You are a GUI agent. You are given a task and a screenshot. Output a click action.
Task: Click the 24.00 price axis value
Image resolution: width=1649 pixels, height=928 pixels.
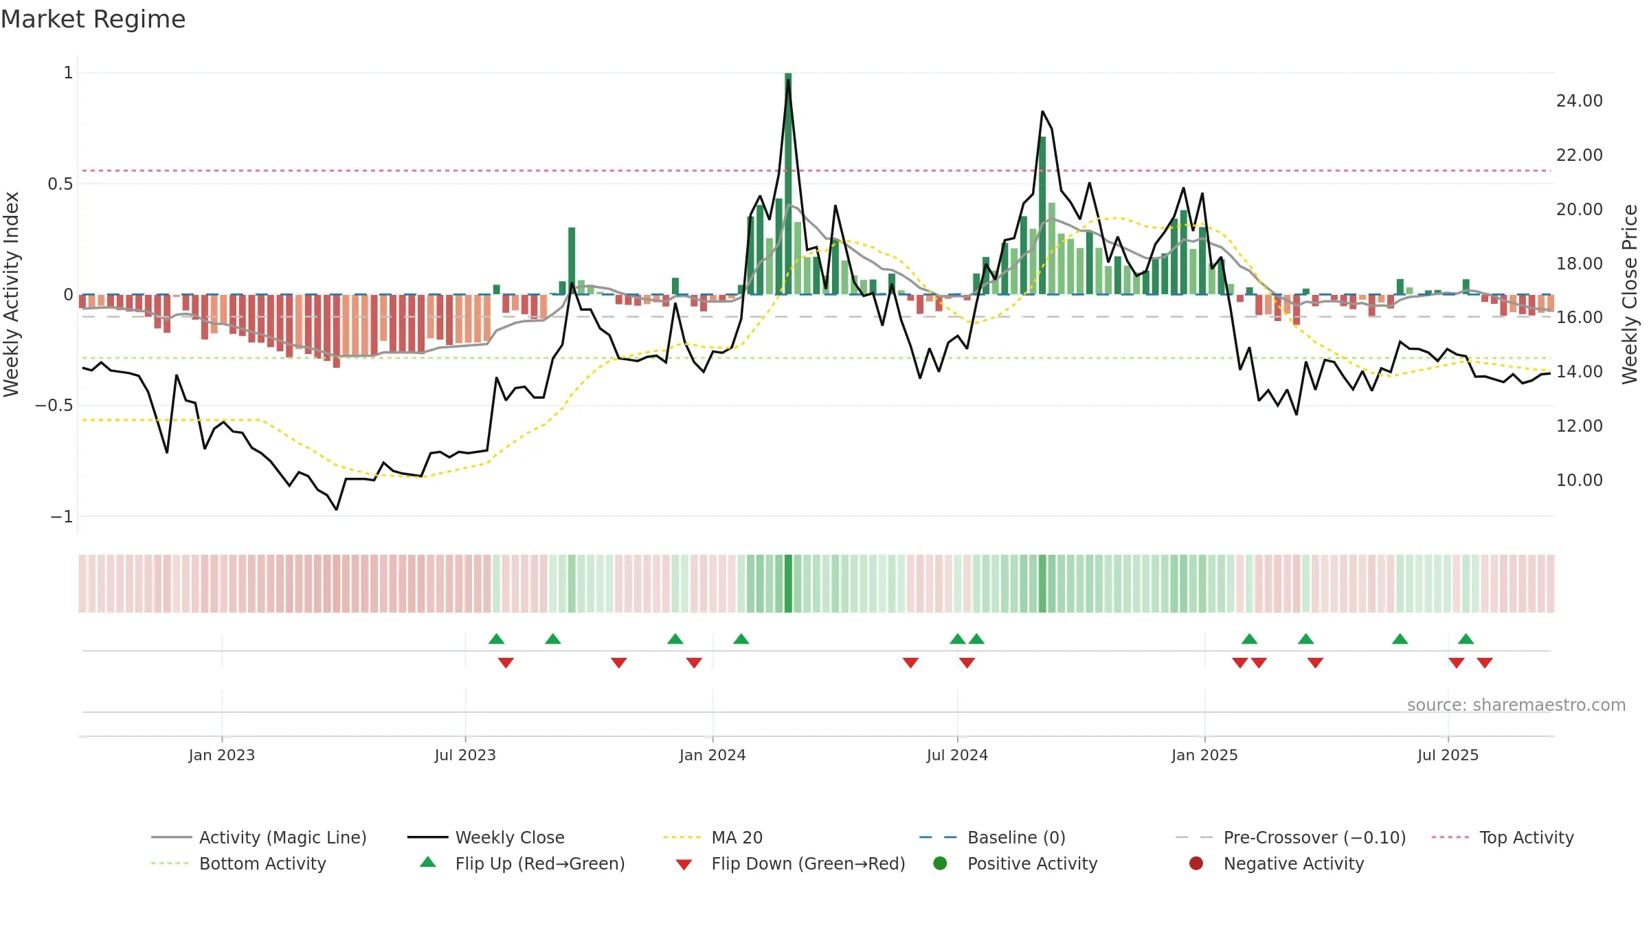pyautogui.click(x=1579, y=101)
